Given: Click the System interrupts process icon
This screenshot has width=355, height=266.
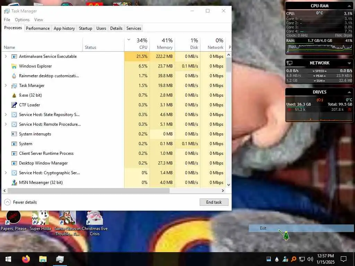Looking at the screenshot, I should click(x=14, y=134).
